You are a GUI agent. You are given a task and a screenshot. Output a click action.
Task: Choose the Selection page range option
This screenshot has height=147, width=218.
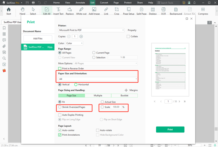click(x=94, y=57)
